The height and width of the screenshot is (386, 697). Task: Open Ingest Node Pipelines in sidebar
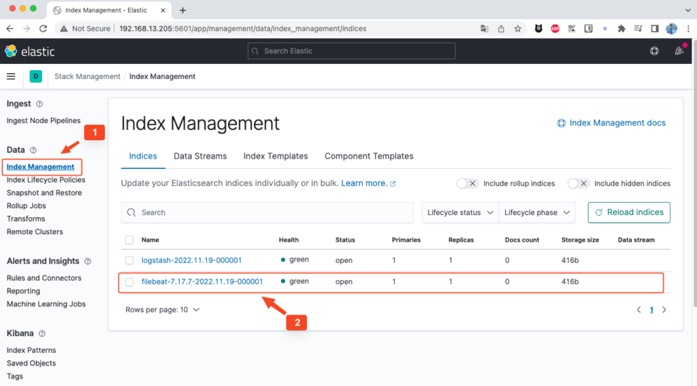coord(44,120)
